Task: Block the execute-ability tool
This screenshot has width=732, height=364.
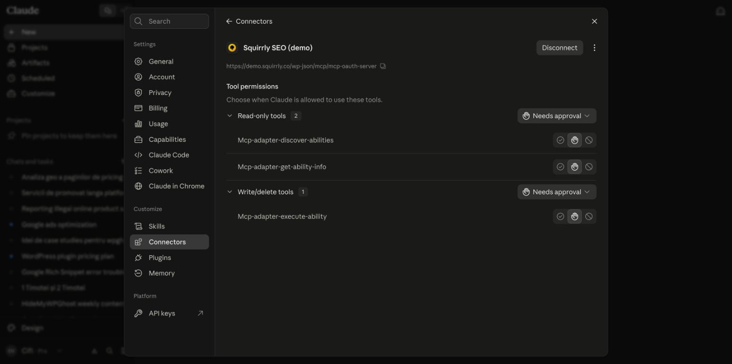Action: (589, 217)
